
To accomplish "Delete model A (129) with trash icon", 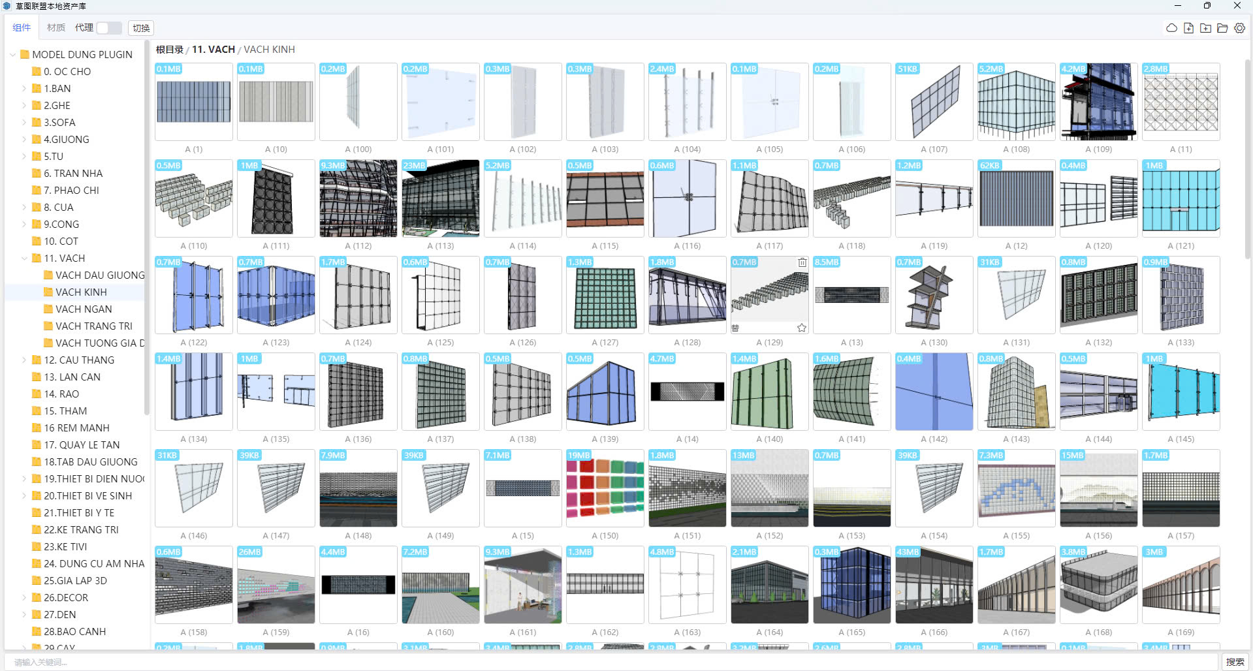I will [802, 262].
